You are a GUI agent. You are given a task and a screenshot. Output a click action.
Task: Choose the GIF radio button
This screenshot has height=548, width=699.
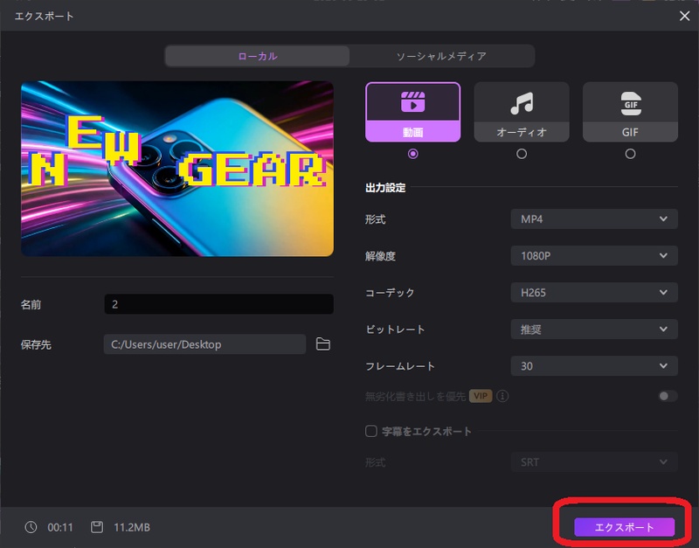click(630, 154)
